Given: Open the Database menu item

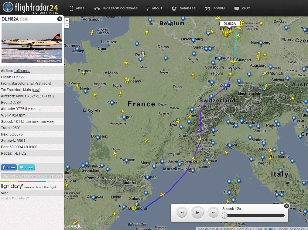Looking at the screenshot, I should coord(184,8).
